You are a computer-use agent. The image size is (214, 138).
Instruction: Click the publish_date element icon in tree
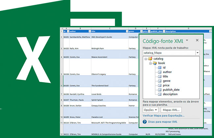click(160, 90)
